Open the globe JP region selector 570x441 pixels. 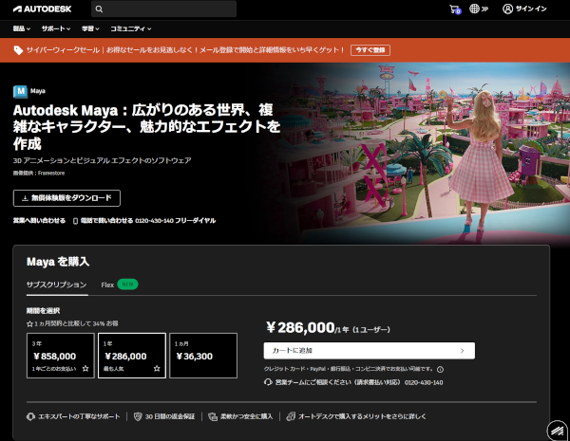point(479,9)
